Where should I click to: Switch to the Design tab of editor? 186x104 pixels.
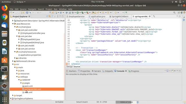pyautogui.click(x=69, y=67)
